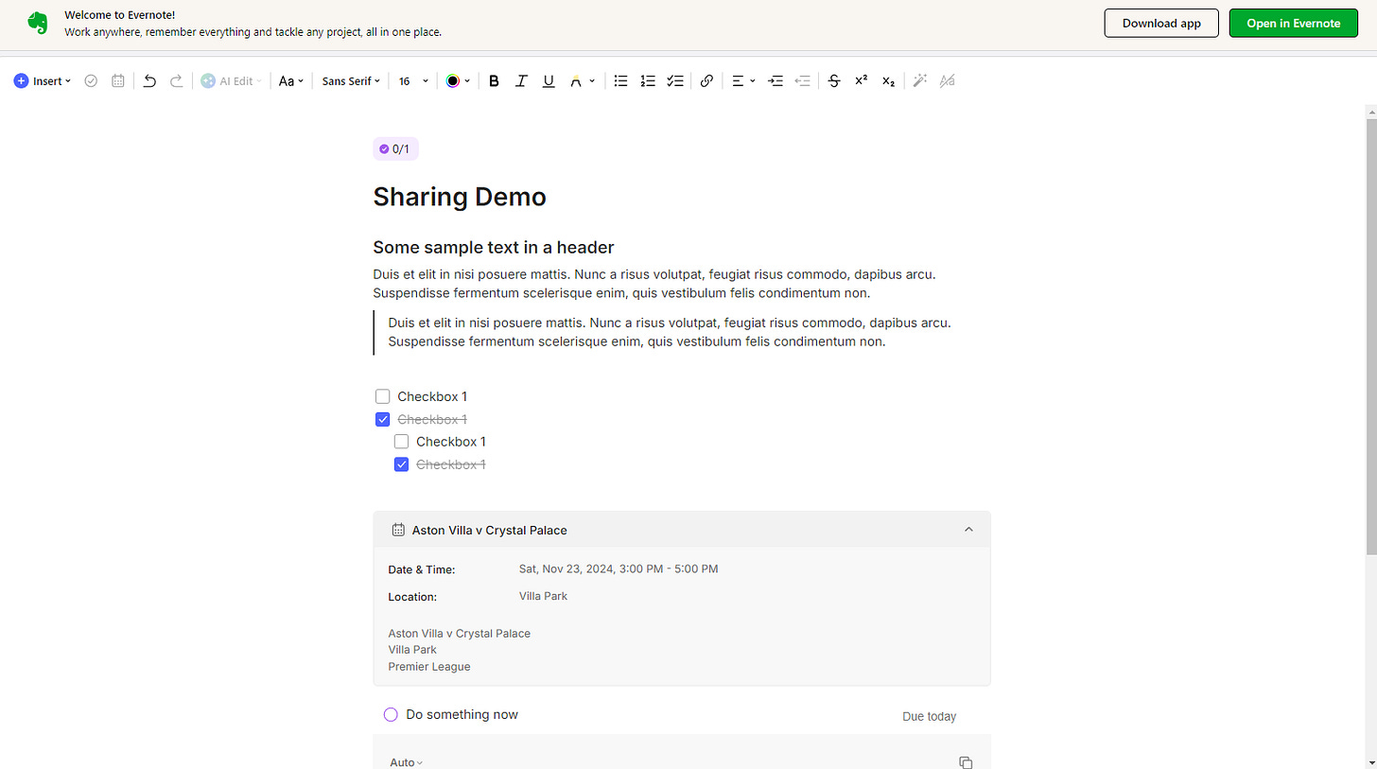Image resolution: width=1377 pixels, height=769 pixels.
Task: Undo the last action
Action: click(x=149, y=81)
